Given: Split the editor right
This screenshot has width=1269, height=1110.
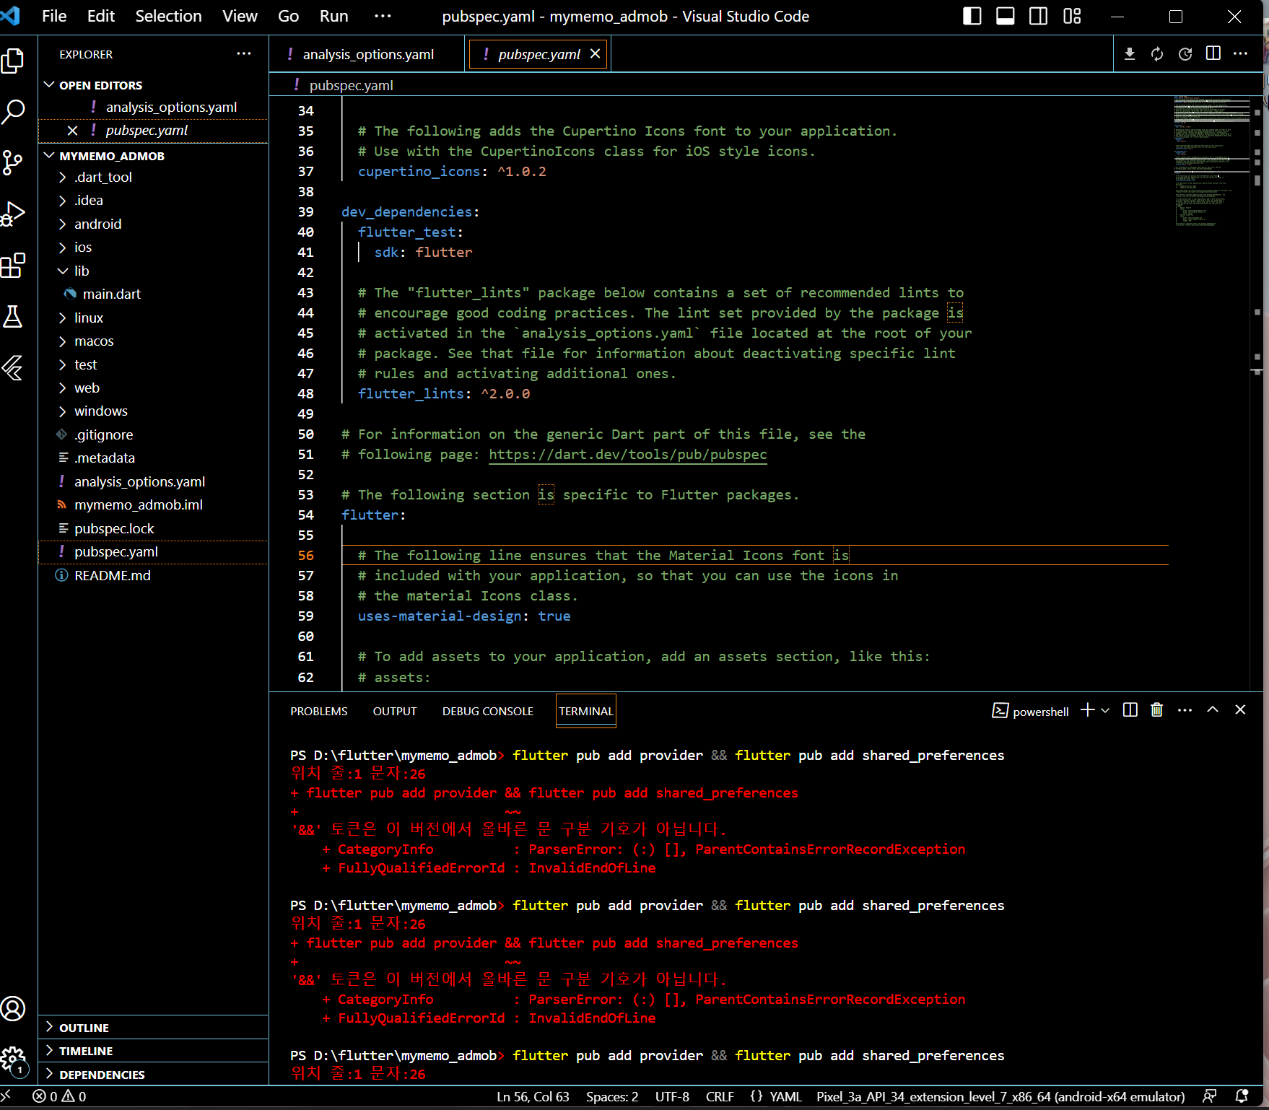Looking at the screenshot, I should (1213, 54).
